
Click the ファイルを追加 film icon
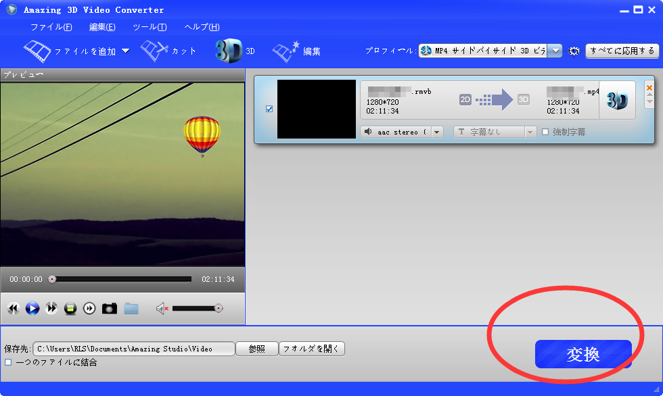coord(37,51)
